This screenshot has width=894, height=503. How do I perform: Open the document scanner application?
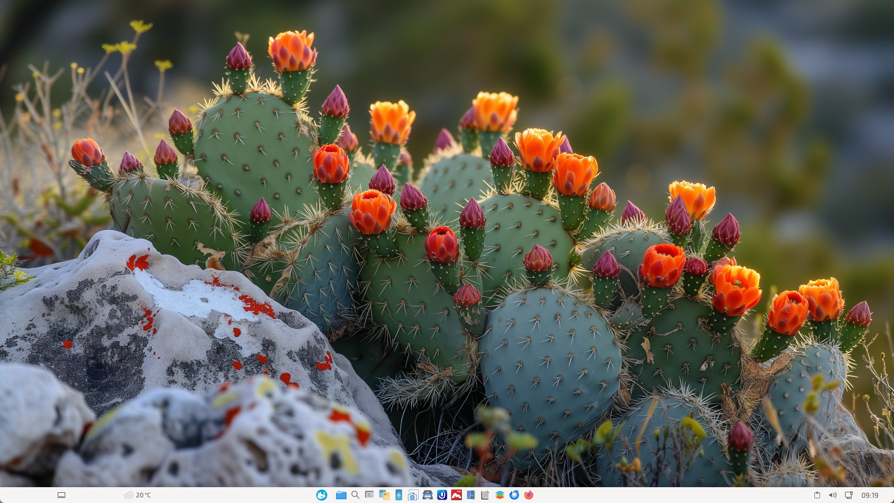[427, 495]
